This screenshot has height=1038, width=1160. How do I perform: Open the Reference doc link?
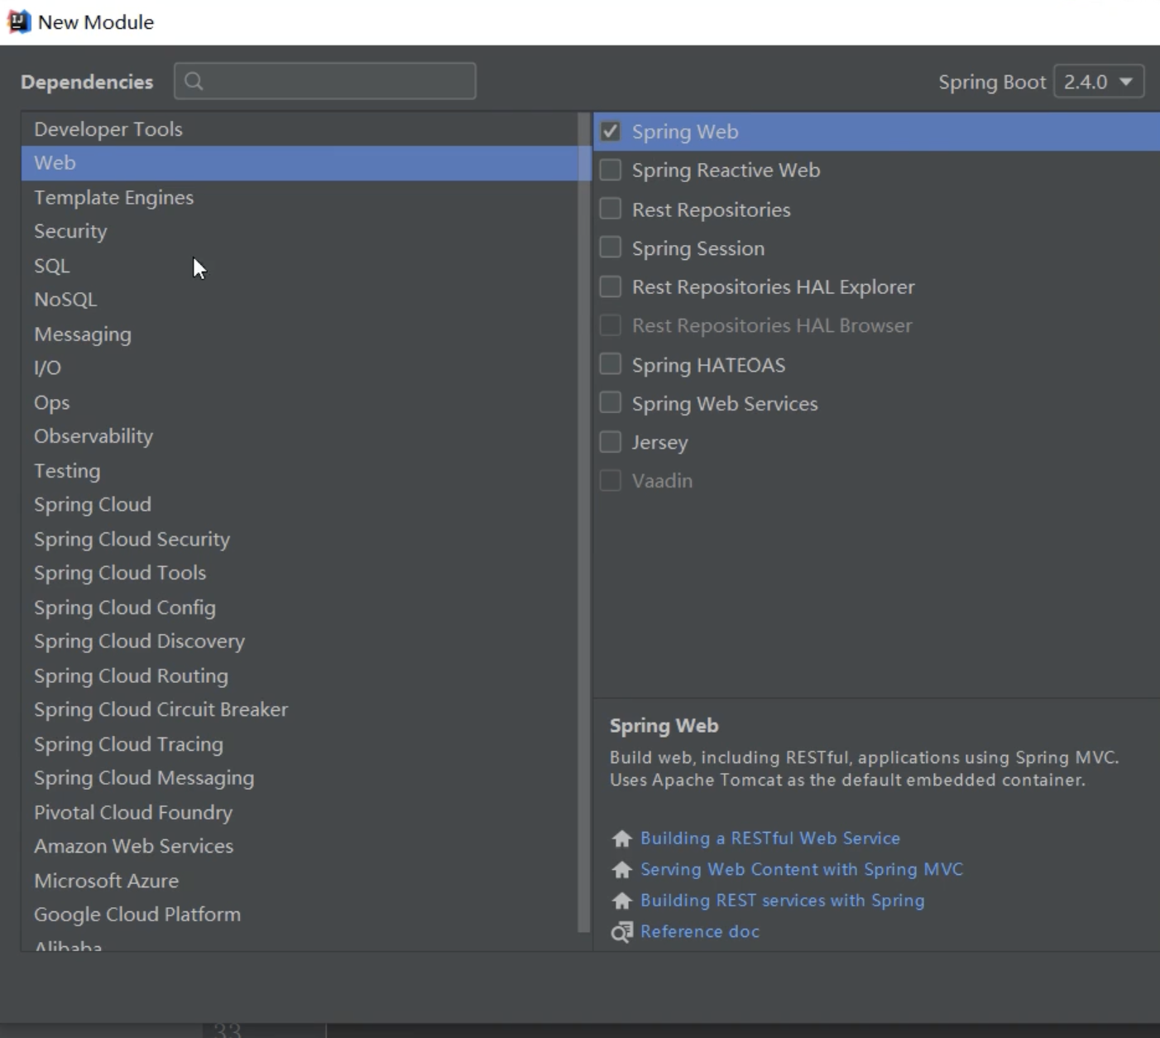coord(700,932)
